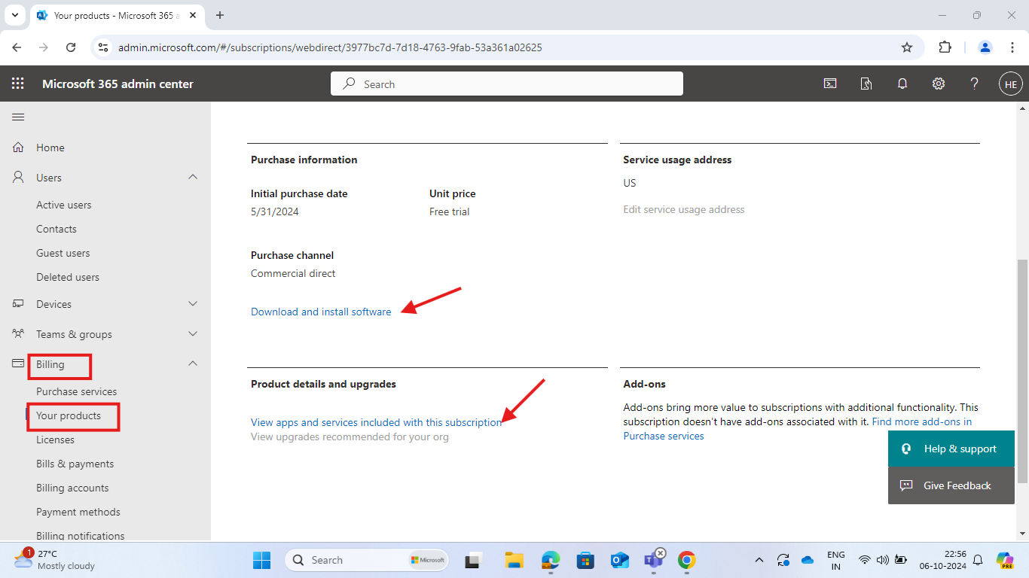1029x578 pixels.
Task: Open Deleted users page
Action: pyautogui.click(x=68, y=277)
